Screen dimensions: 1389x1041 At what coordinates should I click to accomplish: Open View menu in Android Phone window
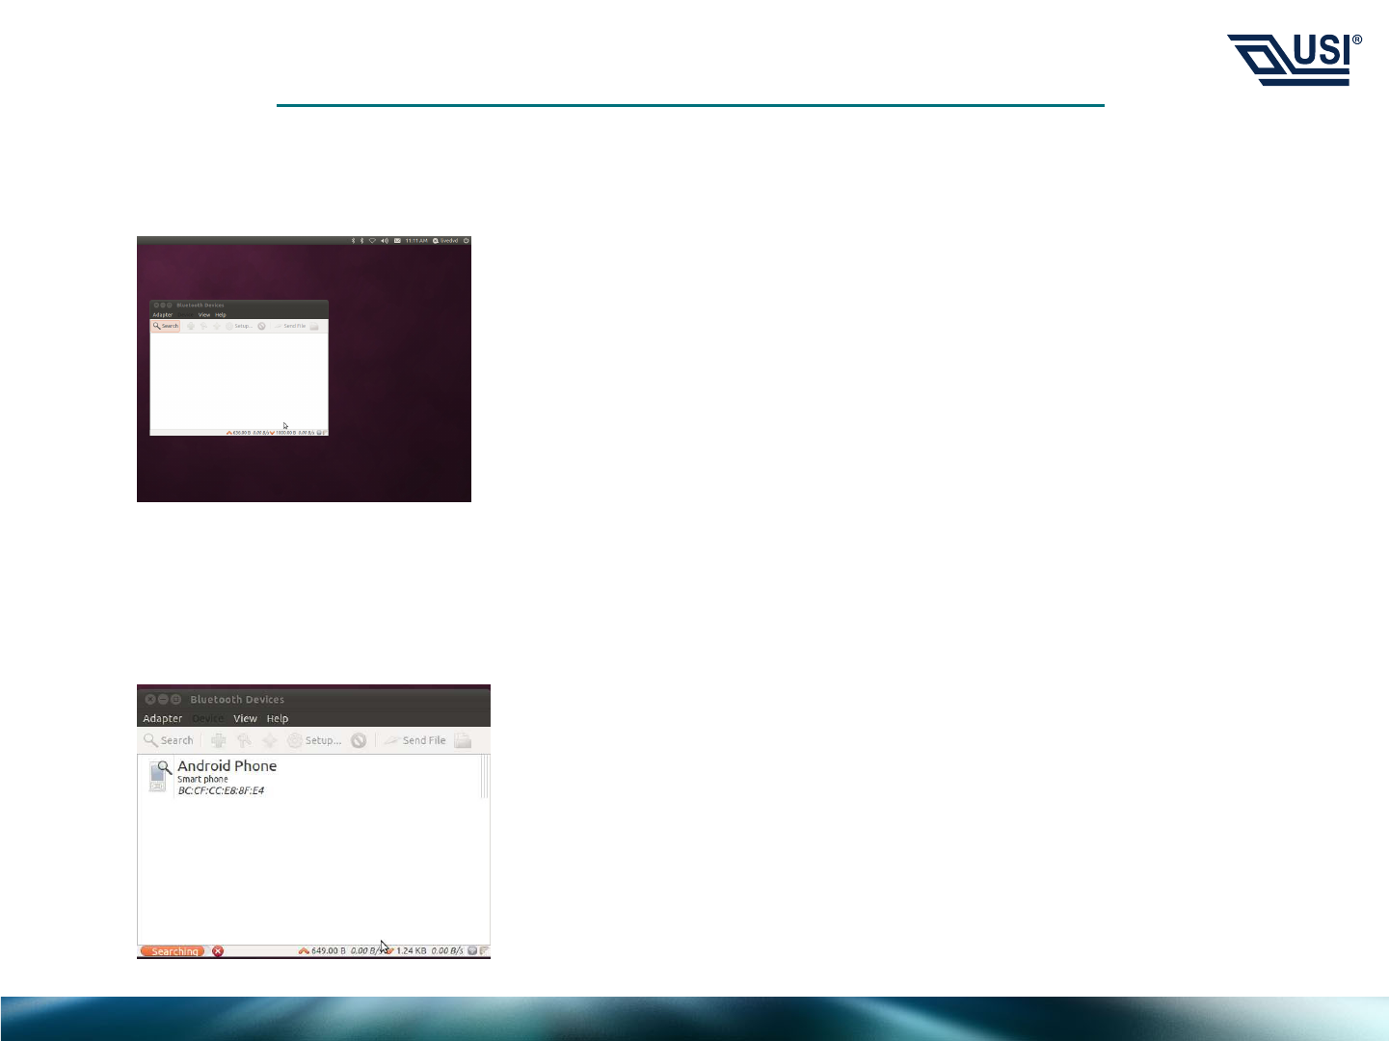[246, 718]
